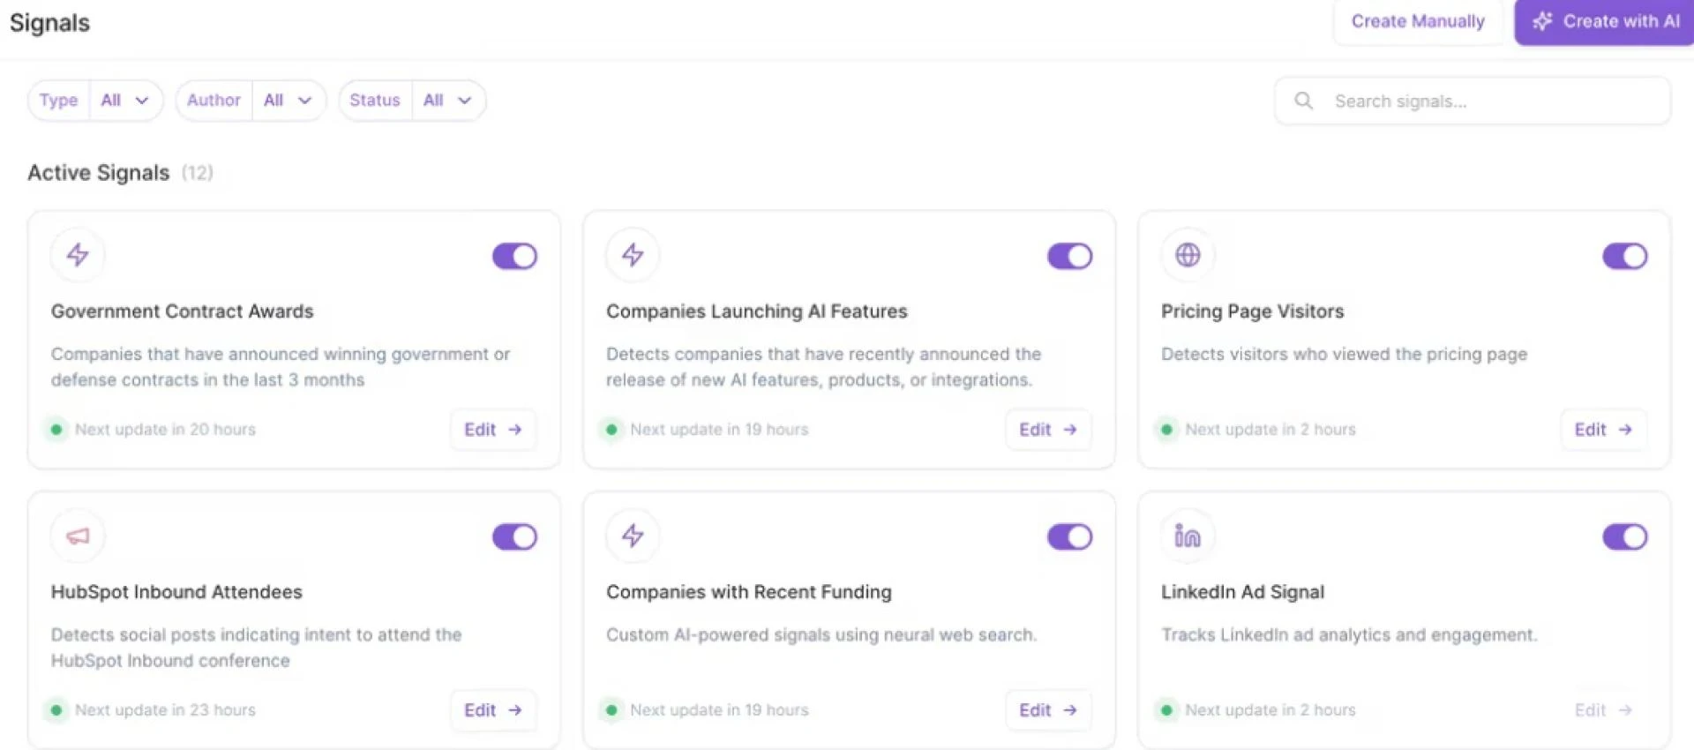Click the search magnifier icon
The height and width of the screenshot is (750, 1694).
1303,101
